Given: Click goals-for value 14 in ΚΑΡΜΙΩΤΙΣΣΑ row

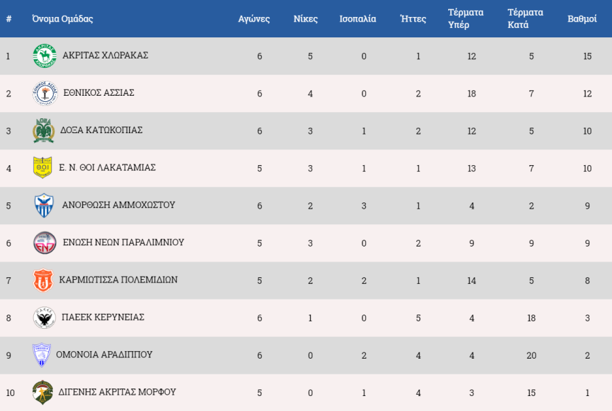Looking at the screenshot, I should pyautogui.click(x=471, y=281).
